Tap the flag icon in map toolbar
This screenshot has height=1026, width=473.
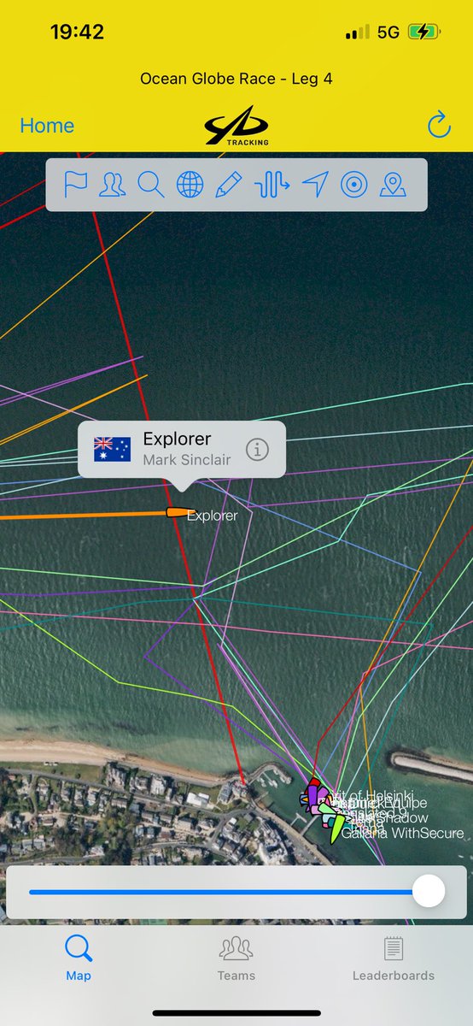75,185
